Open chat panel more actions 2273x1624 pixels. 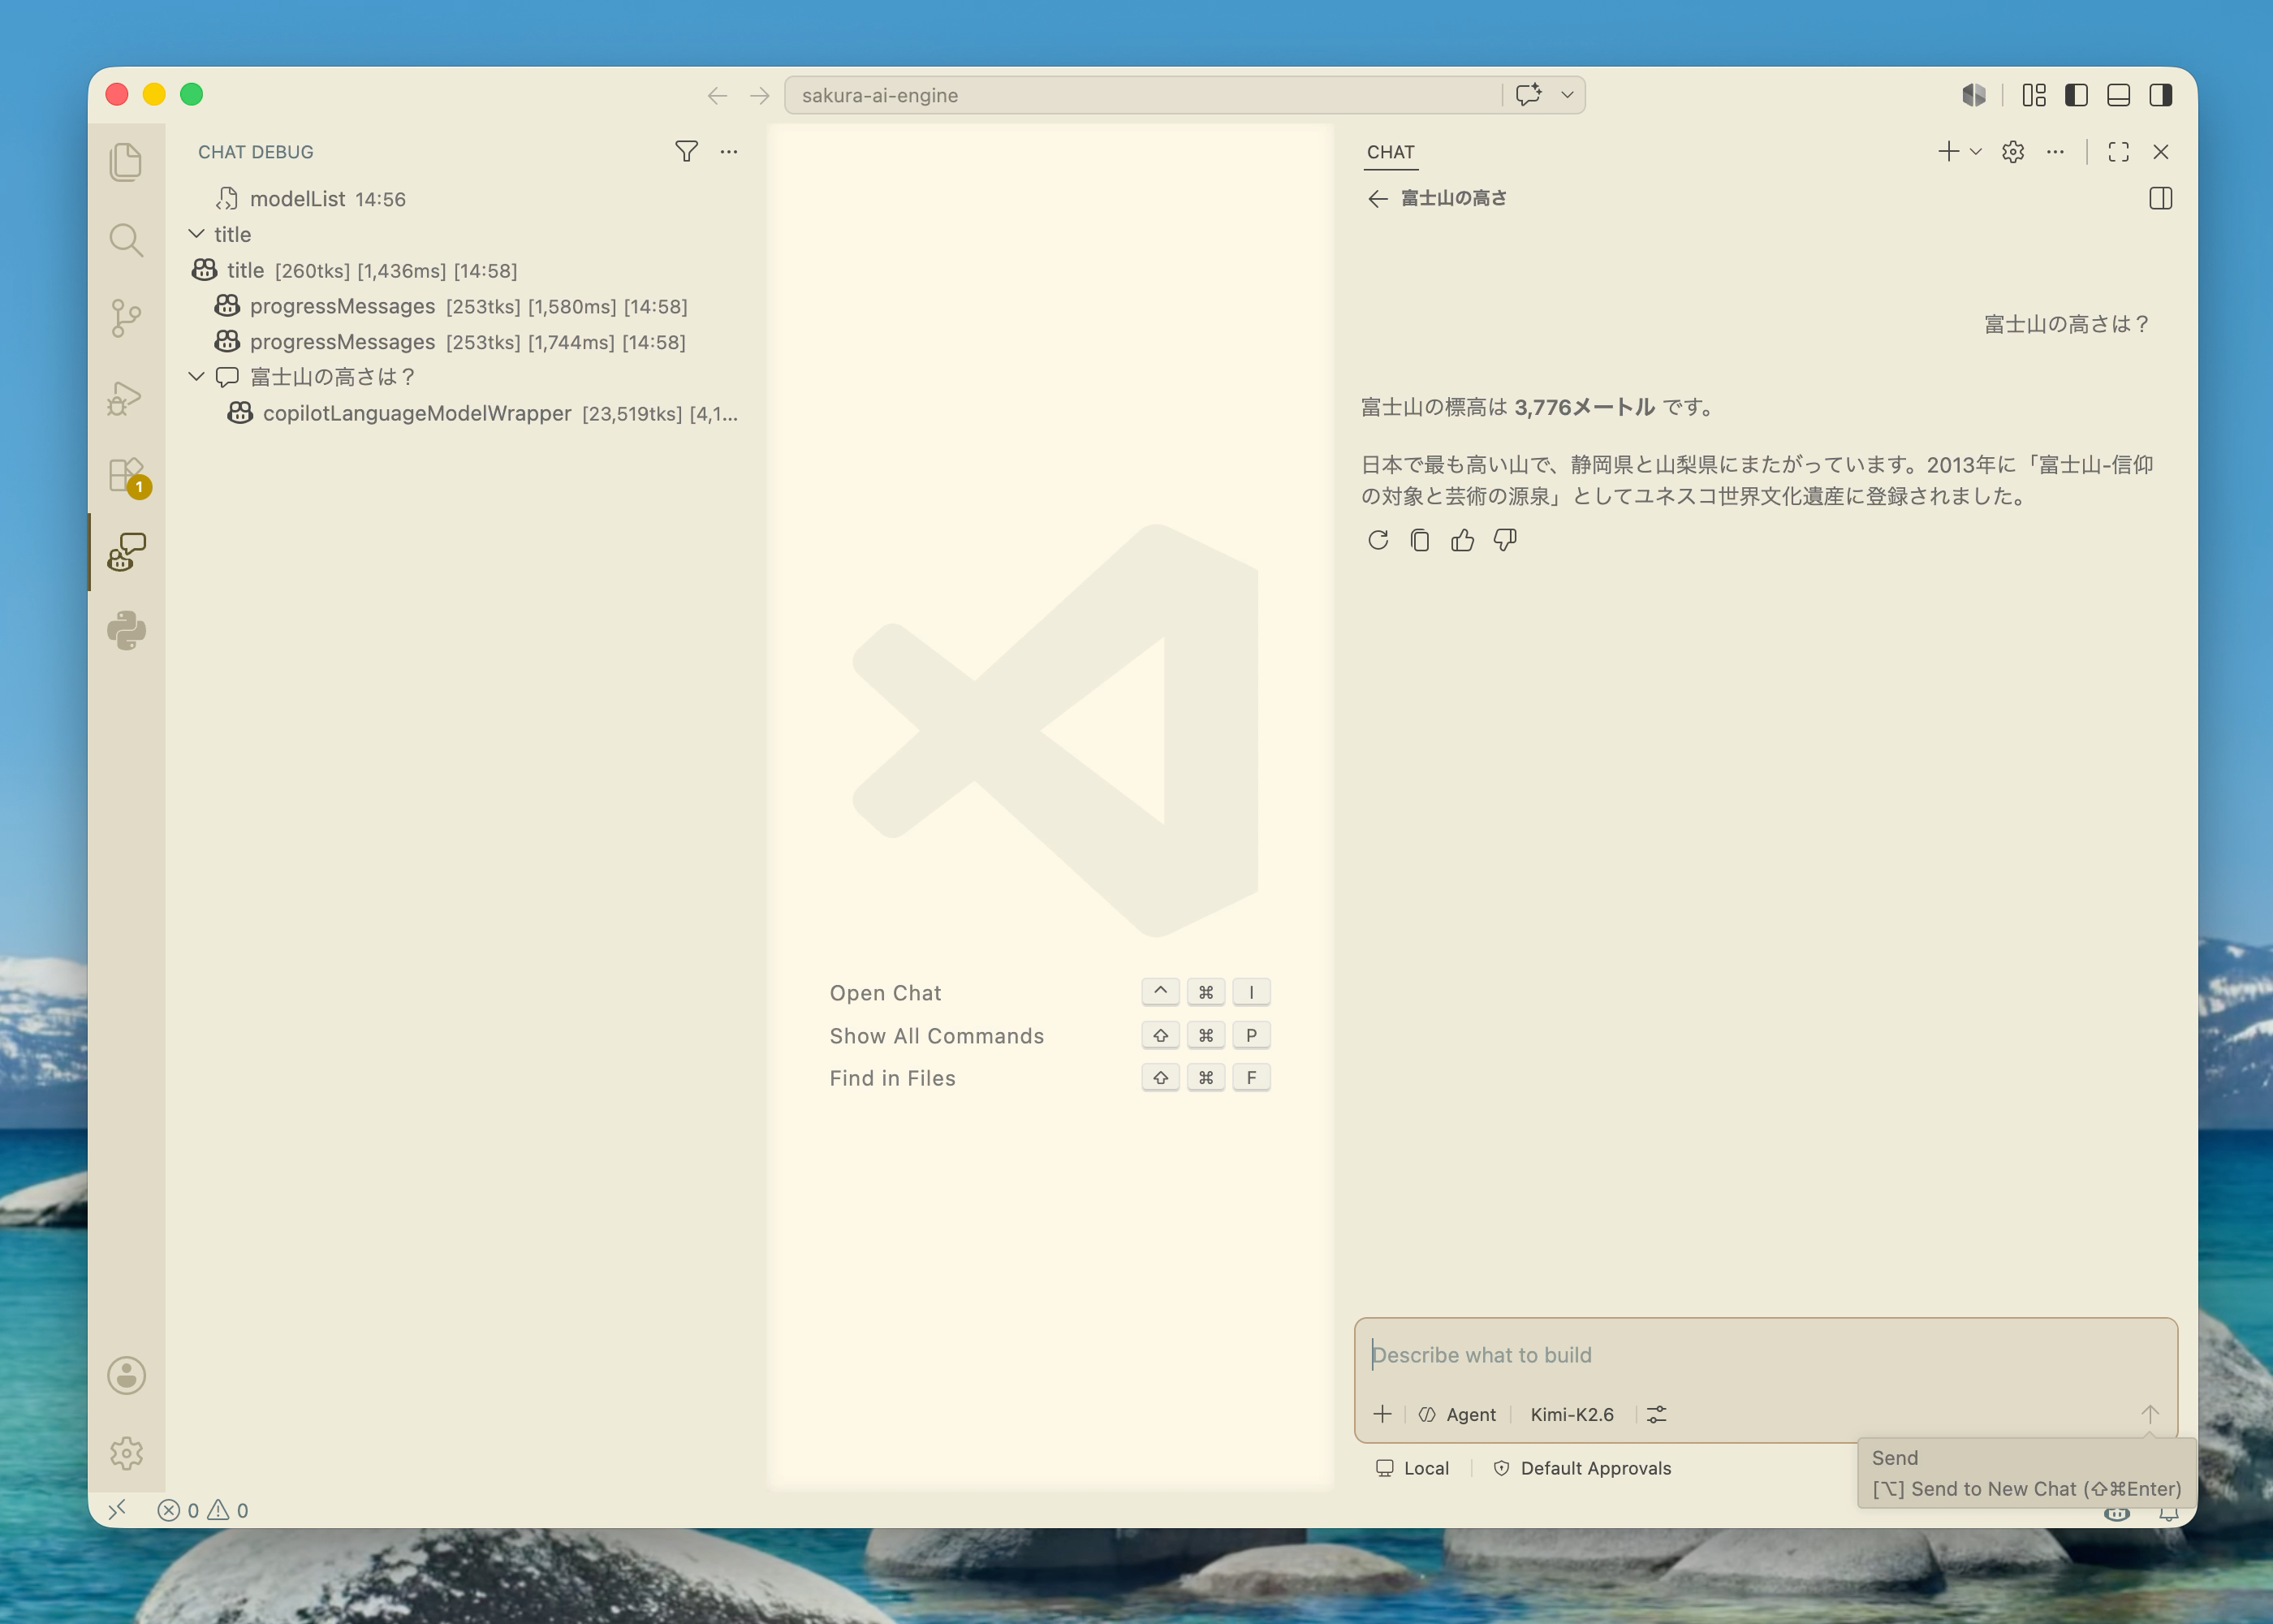click(x=2055, y=152)
